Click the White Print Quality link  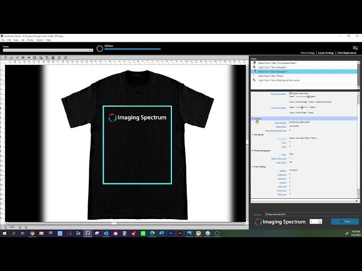point(278,94)
